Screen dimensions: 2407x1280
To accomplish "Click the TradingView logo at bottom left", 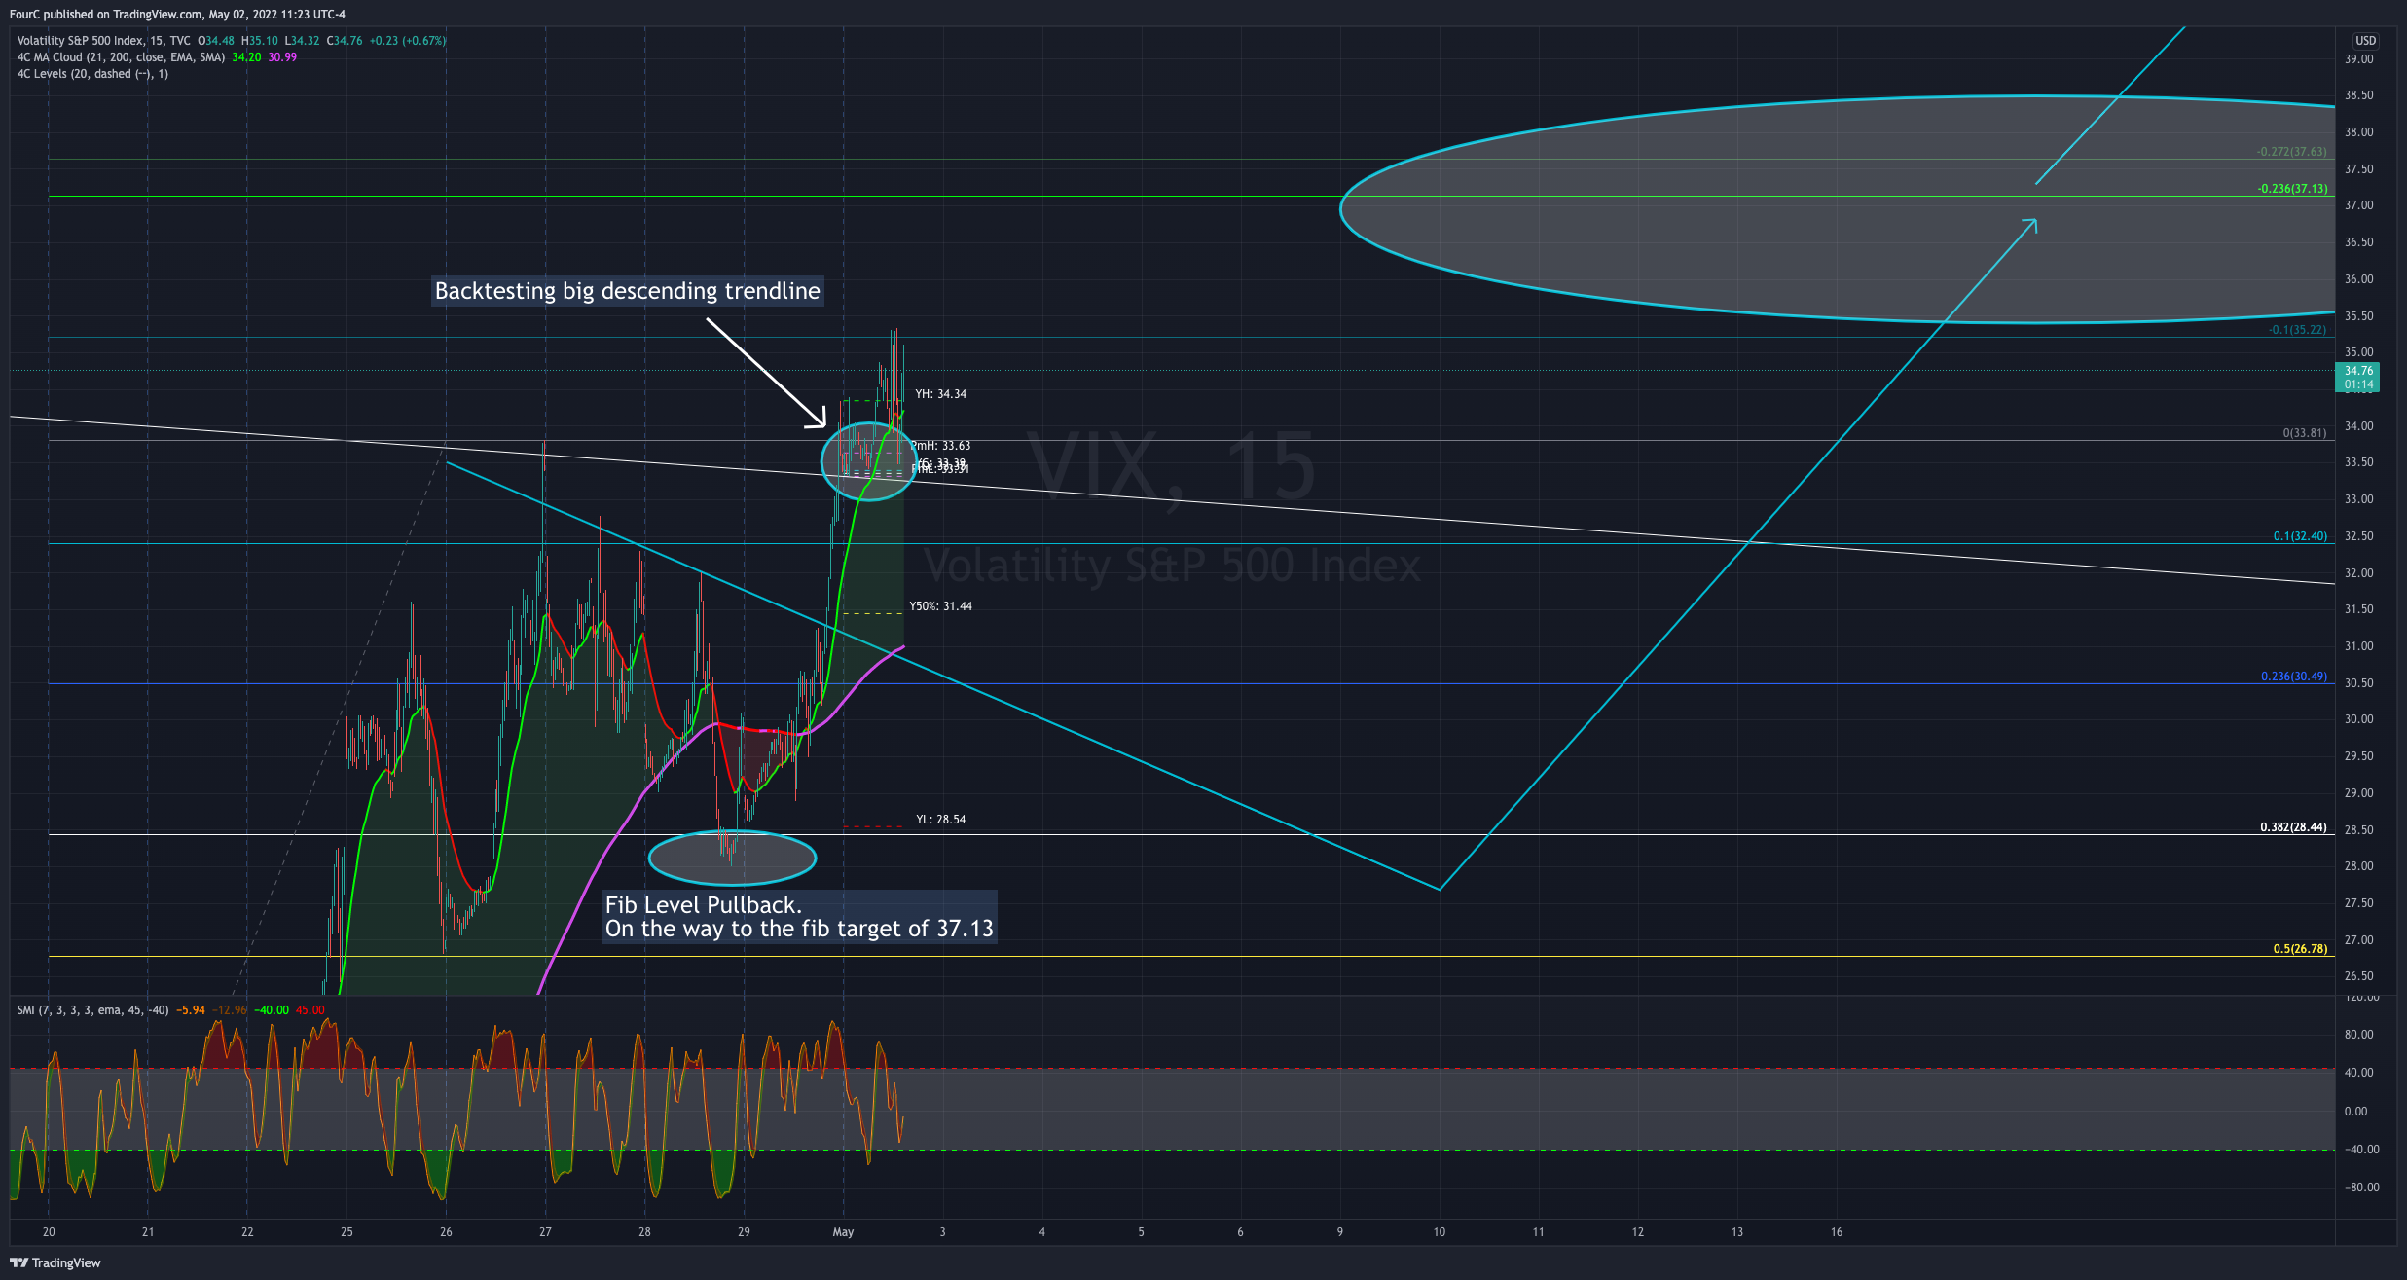I will click(55, 1262).
